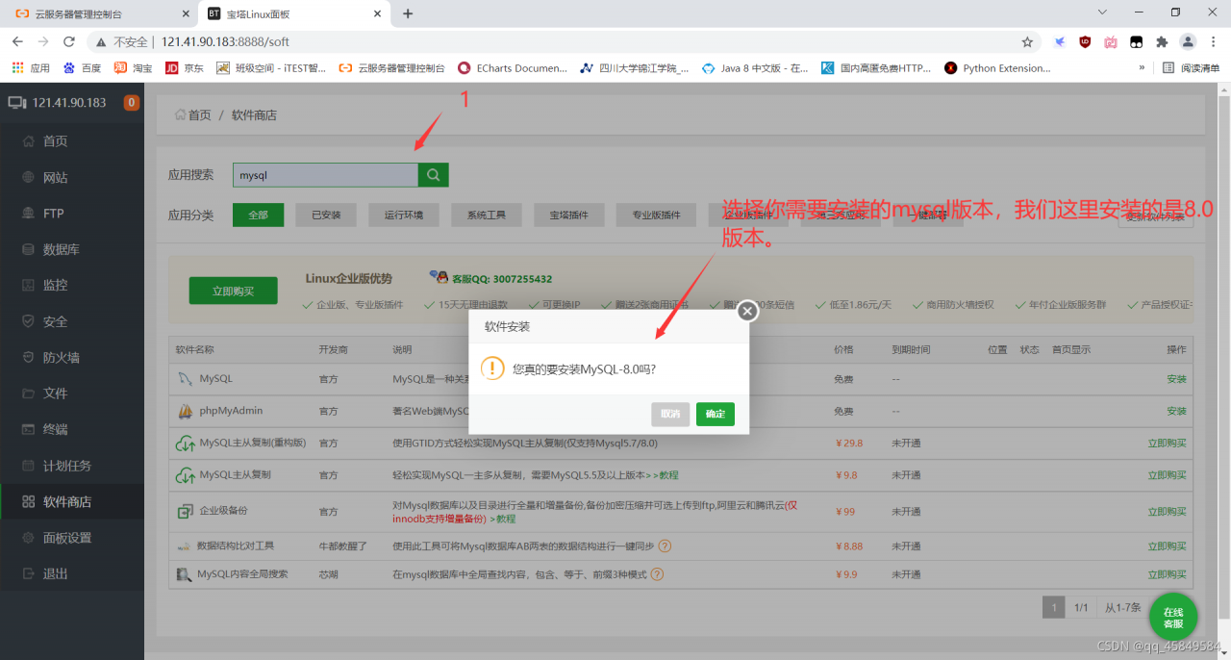The image size is (1231, 660).
Task: Open the 在线客服 floating button
Action: tap(1173, 618)
